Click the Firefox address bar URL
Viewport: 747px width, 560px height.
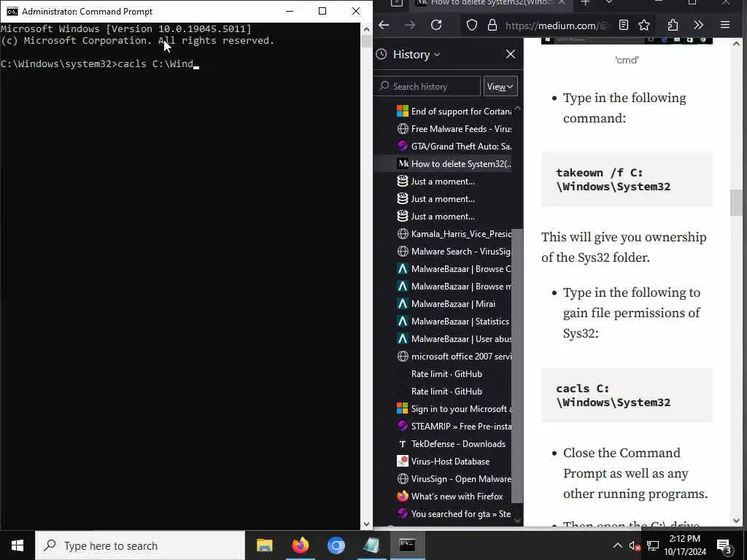(x=555, y=26)
